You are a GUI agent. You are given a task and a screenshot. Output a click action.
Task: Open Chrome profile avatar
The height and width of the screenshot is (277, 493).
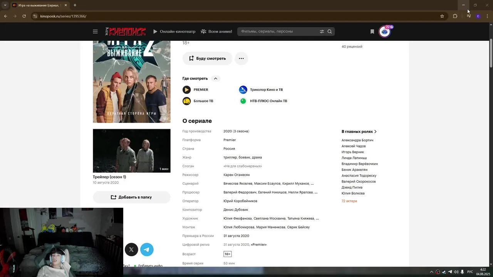click(478, 16)
